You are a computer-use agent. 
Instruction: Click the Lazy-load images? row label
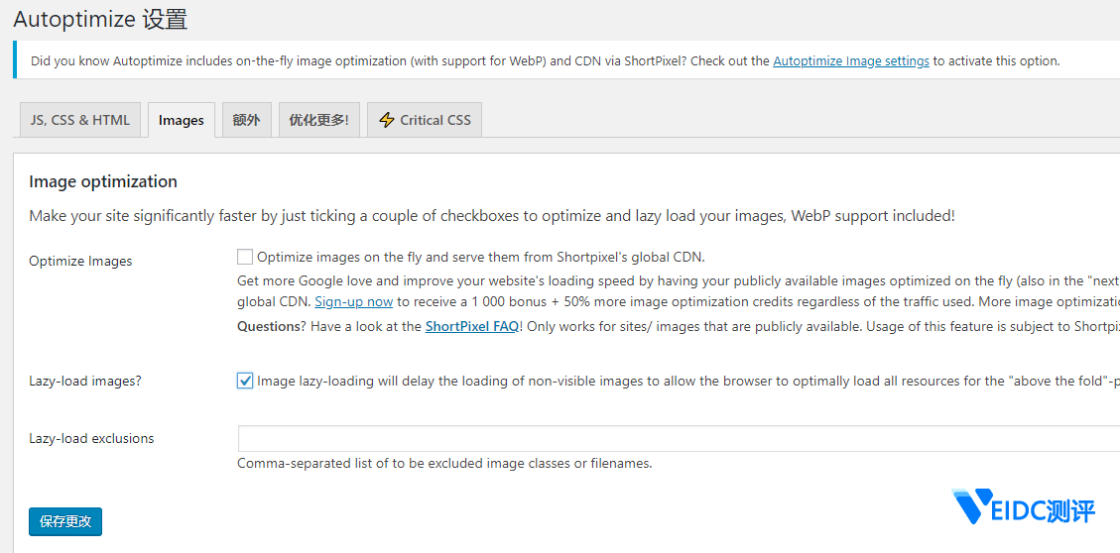point(85,381)
